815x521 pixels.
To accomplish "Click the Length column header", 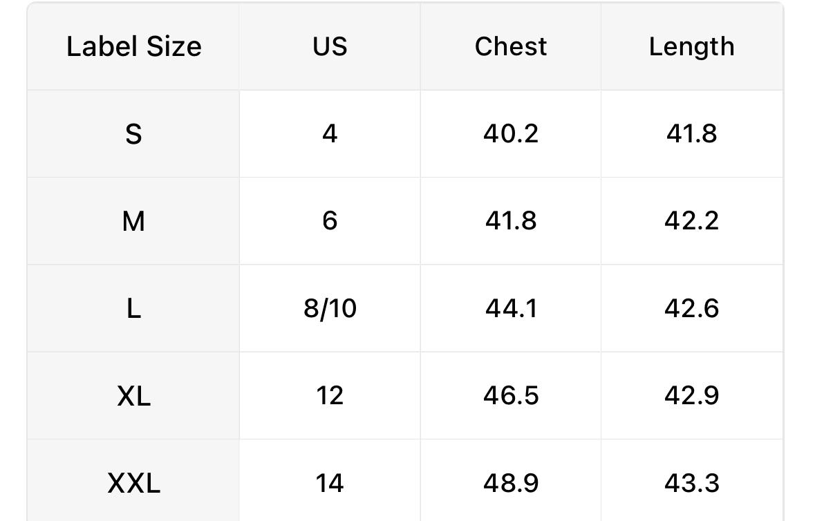I will pyautogui.click(x=691, y=47).
